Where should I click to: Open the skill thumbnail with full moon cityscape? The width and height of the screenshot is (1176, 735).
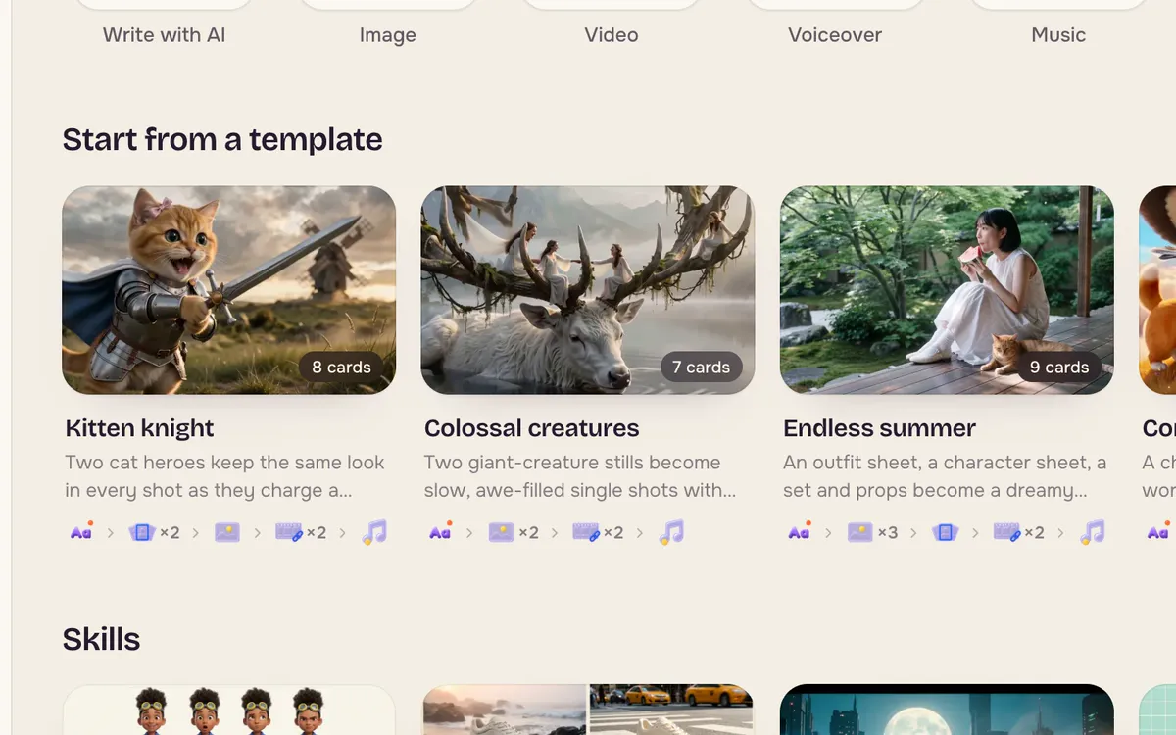pyautogui.click(x=947, y=710)
